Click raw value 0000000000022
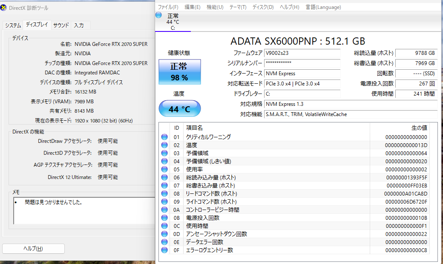Image resolution: width=443 pixels, height=264 pixels. pyautogui.click(x=406, y=234)
